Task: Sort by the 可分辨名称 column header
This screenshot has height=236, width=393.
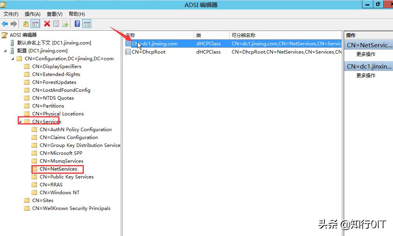Action: [286, 35]
